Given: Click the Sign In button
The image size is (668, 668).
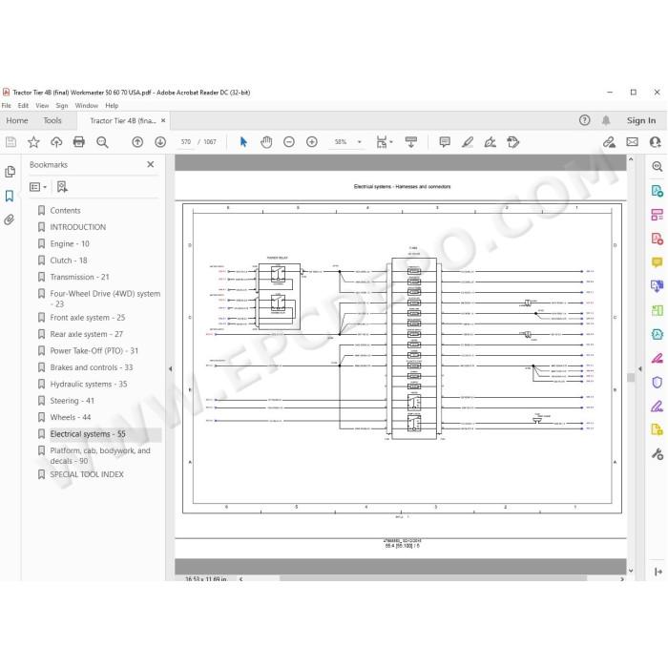Looking at the screenshot, I should pos(640,120).
